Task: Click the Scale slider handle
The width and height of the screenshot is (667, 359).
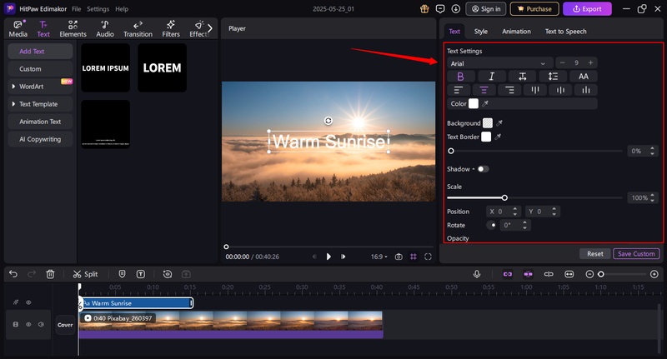Action: 504,197
